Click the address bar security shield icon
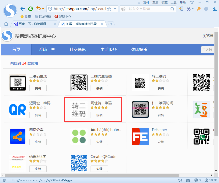Screen dimensions: 219x183 (50, 9)
